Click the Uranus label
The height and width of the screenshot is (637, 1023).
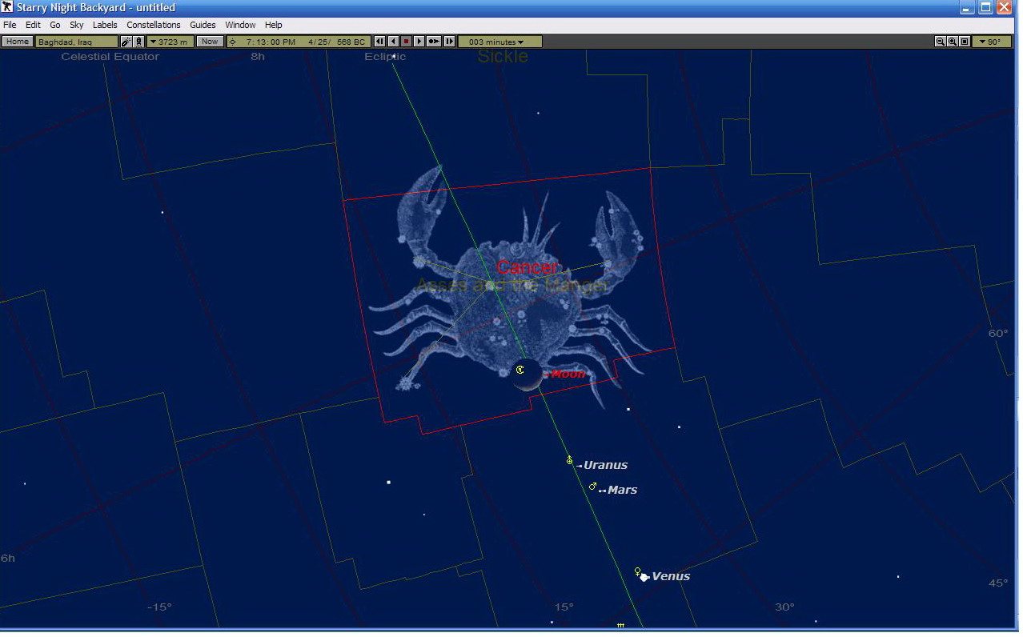tap(605, 465)
